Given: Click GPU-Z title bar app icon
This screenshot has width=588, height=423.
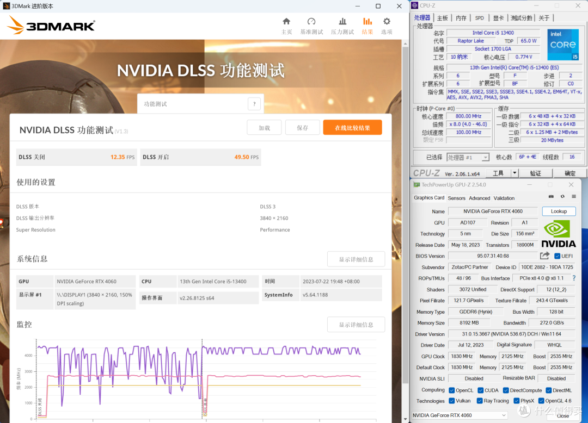Looking at the screenshot, I should coord(416,184).
